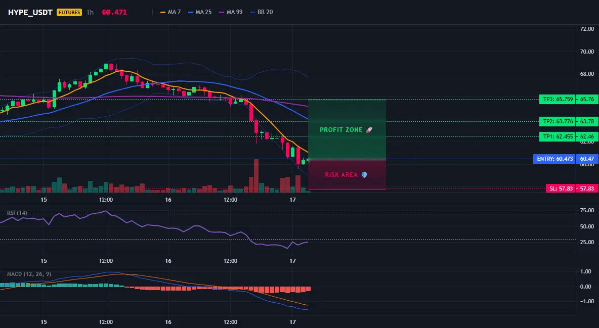This screenshot has height=328, width=599.
Task: Click the 75.00 RSI axis value
Action: [x=587, y=210]
